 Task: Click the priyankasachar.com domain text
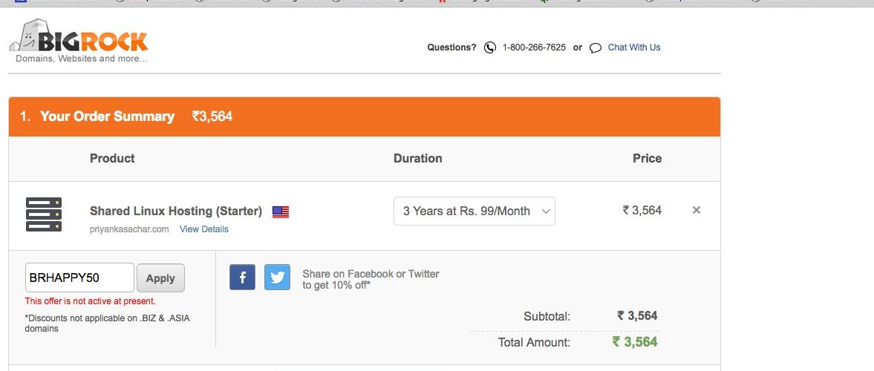pyautogui.click(x=129, y=229)
